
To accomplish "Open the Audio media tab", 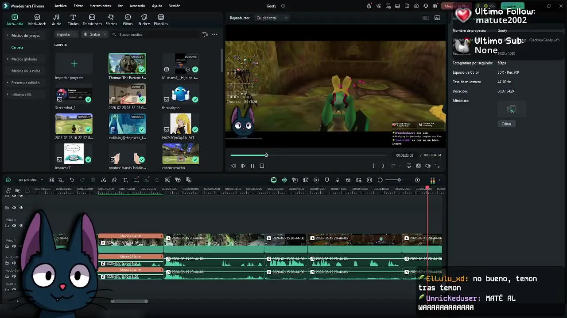I will 57,20.
